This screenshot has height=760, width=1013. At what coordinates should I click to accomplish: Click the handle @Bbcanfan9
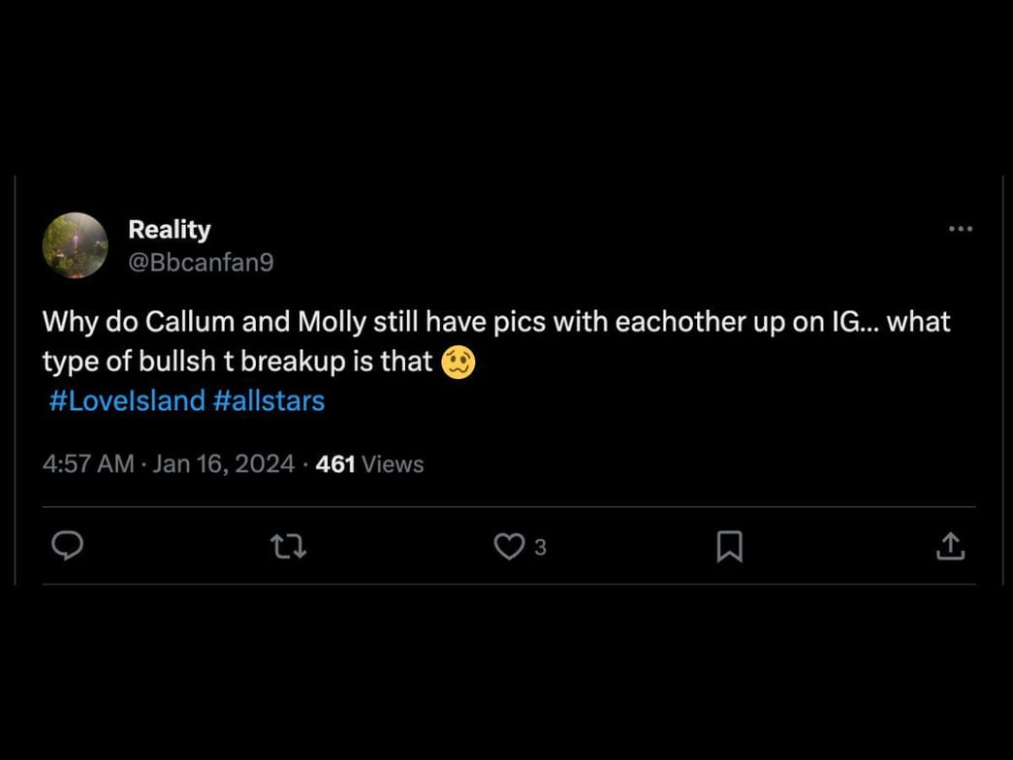[202, 262]
